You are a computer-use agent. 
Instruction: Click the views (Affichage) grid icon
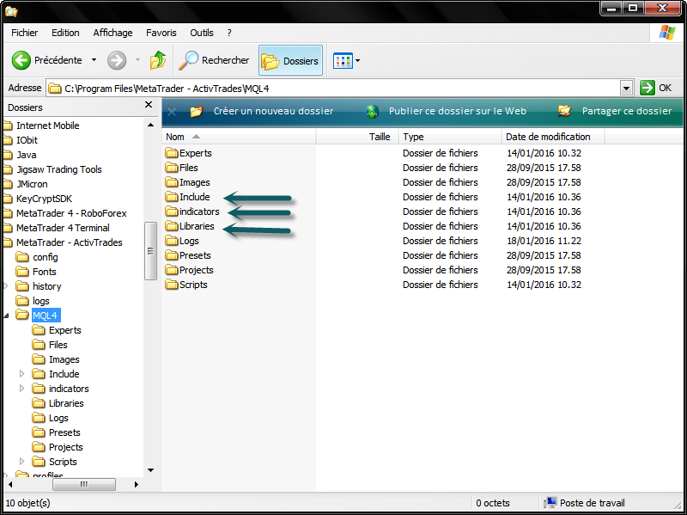pos(343,60)
